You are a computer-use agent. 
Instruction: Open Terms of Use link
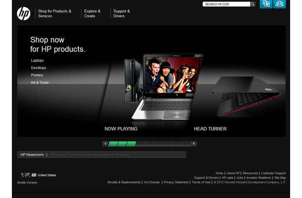pyautogui.click(x=201, y=182)
